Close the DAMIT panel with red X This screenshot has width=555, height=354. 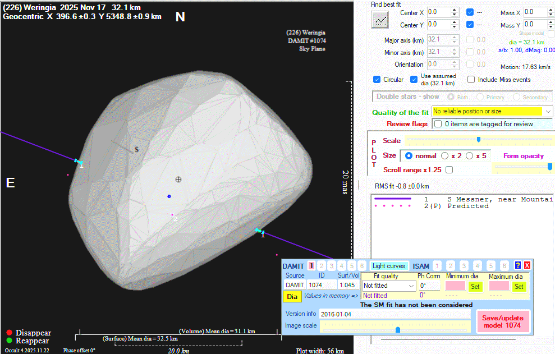tap(527, 265)
